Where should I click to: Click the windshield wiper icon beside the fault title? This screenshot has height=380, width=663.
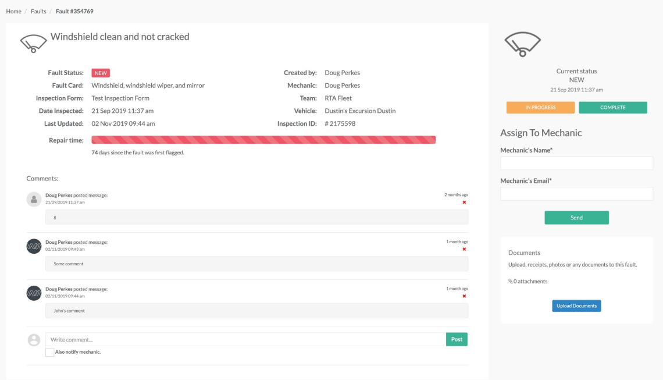(x=33, y=43)
